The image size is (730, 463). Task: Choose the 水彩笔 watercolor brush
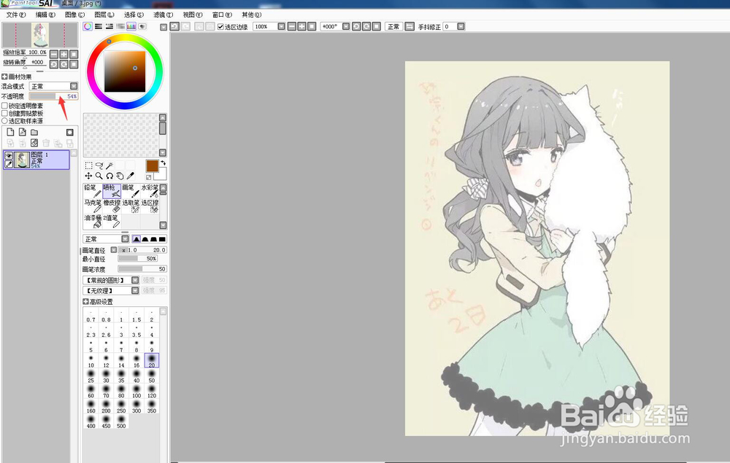(150, 191)
